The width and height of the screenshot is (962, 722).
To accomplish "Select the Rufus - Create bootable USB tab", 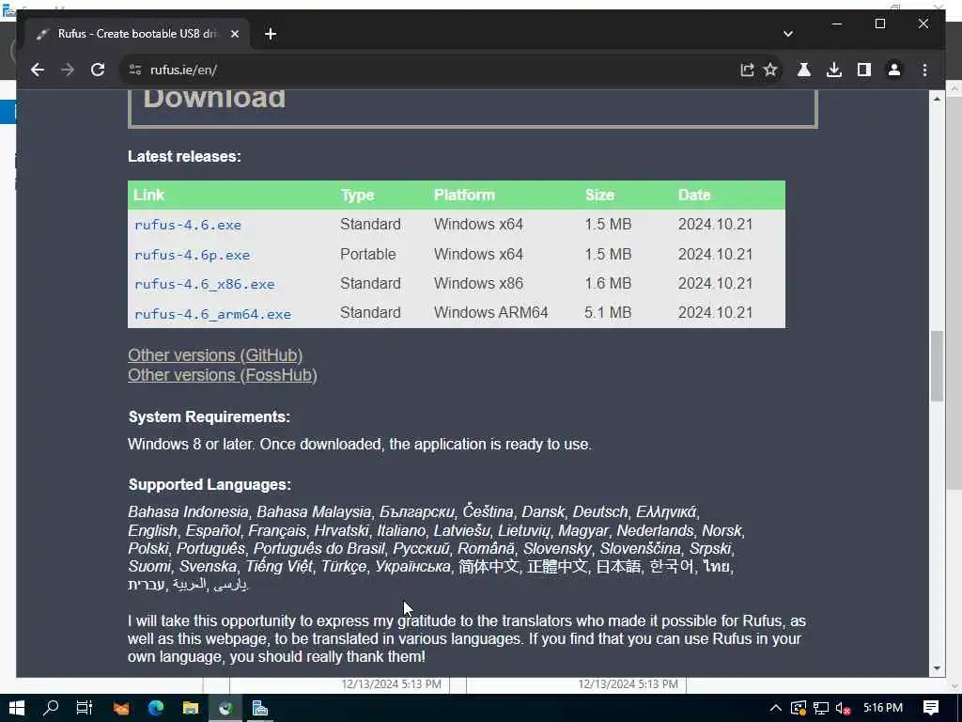I will (x=137, y=34).
